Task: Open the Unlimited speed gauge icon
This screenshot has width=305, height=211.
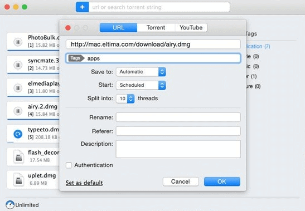Action: pyautogui.click(x=10, y=205)
